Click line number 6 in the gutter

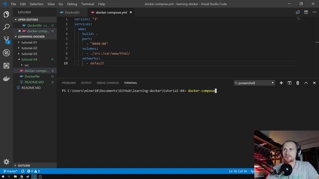point(66,44)
